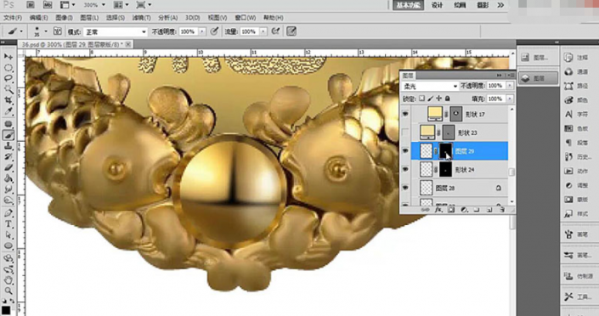This screenshot has width=599, height=316.
Task: Select the Eyedropper tool
Action: point(8,111)
